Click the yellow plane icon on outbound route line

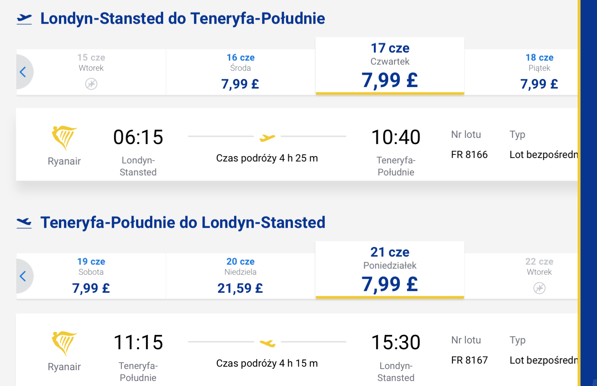[x=267, y=137]
